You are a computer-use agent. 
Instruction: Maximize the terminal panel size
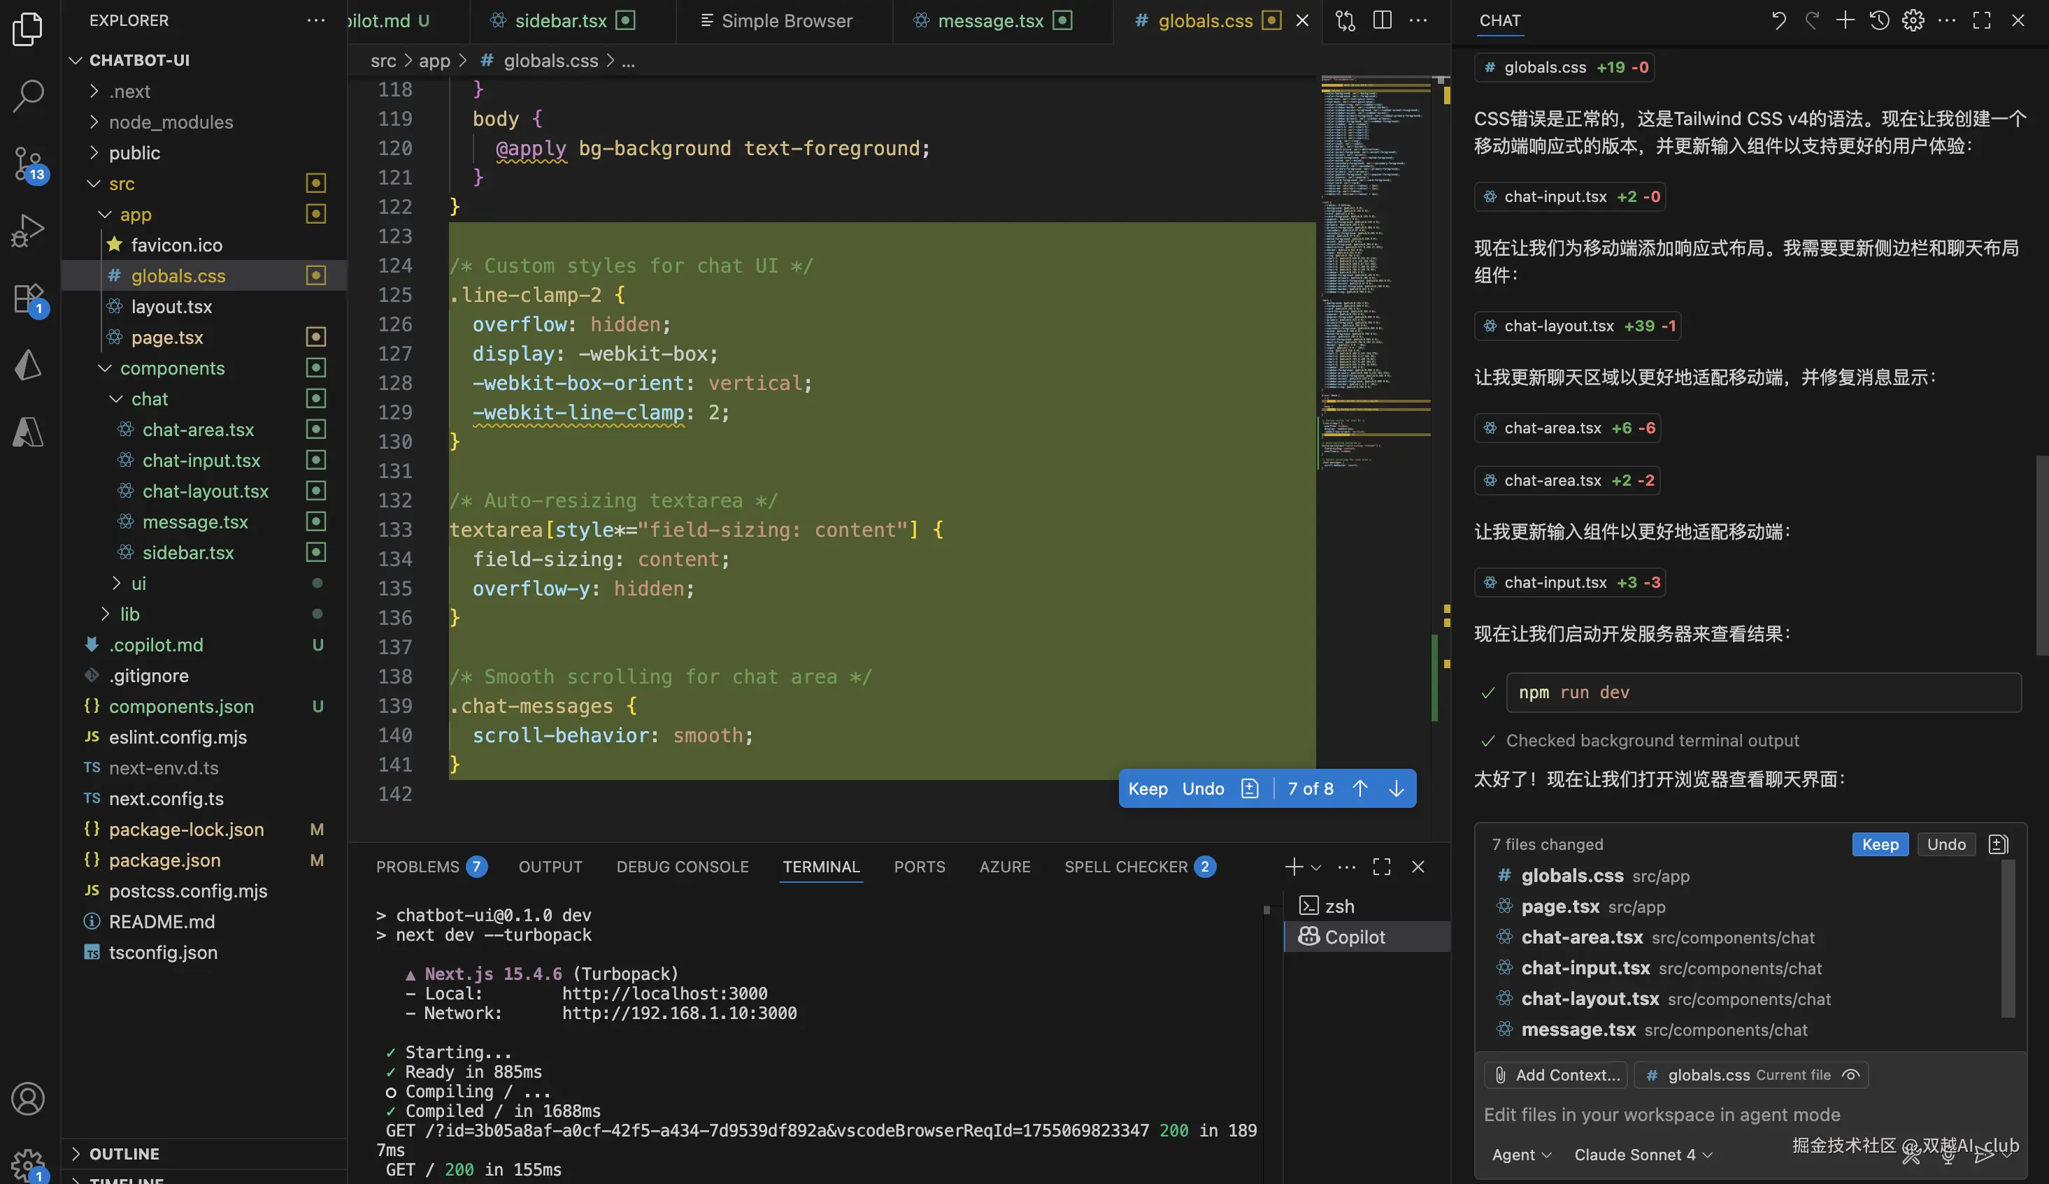coord(1381,866)
